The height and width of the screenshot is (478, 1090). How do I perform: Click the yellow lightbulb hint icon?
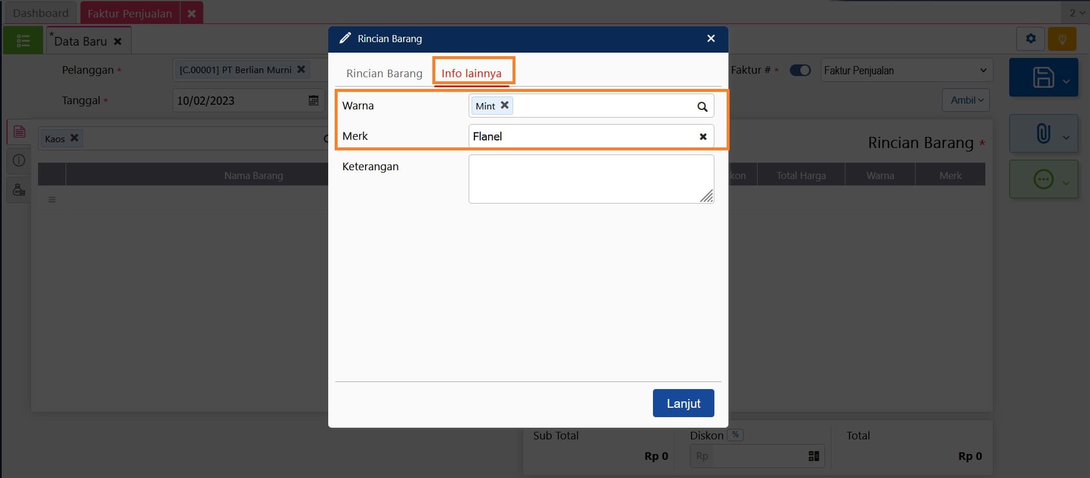point(1062,39)
